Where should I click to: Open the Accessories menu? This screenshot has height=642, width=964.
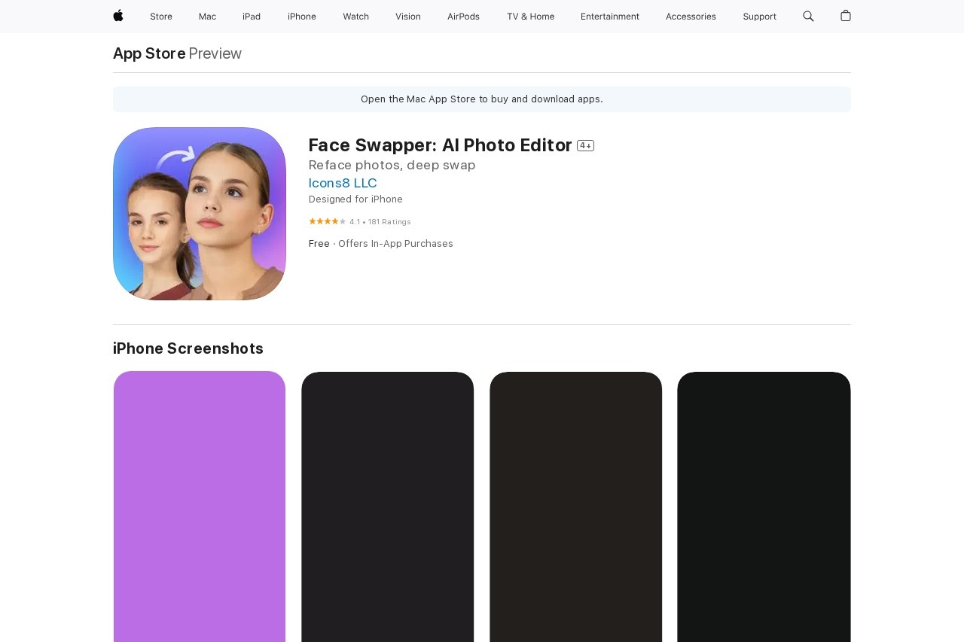[691, 17]
